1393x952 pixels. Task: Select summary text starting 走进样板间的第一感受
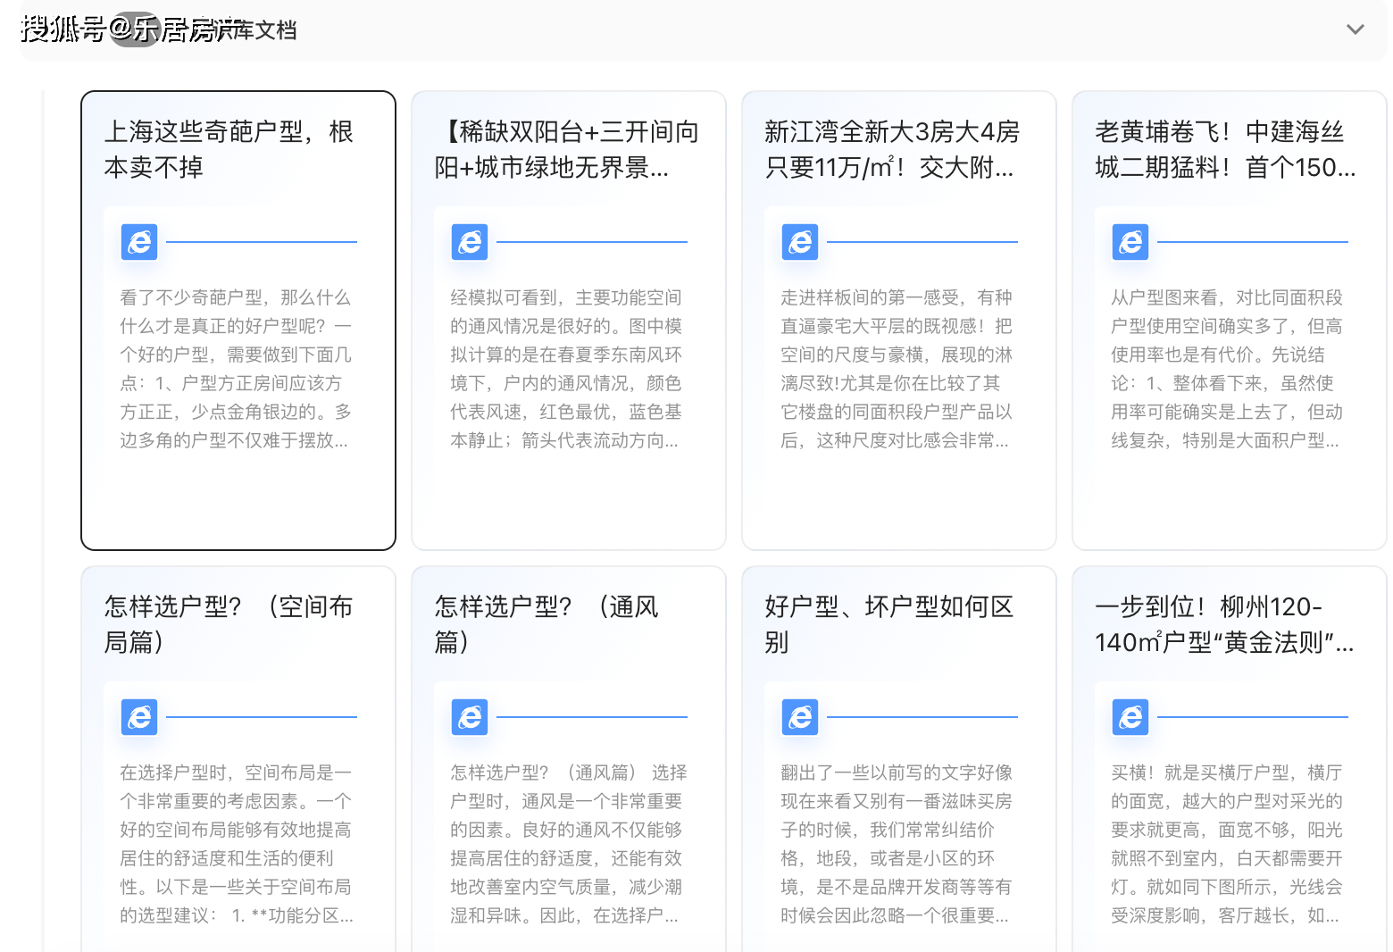click(x=897, y=369)
